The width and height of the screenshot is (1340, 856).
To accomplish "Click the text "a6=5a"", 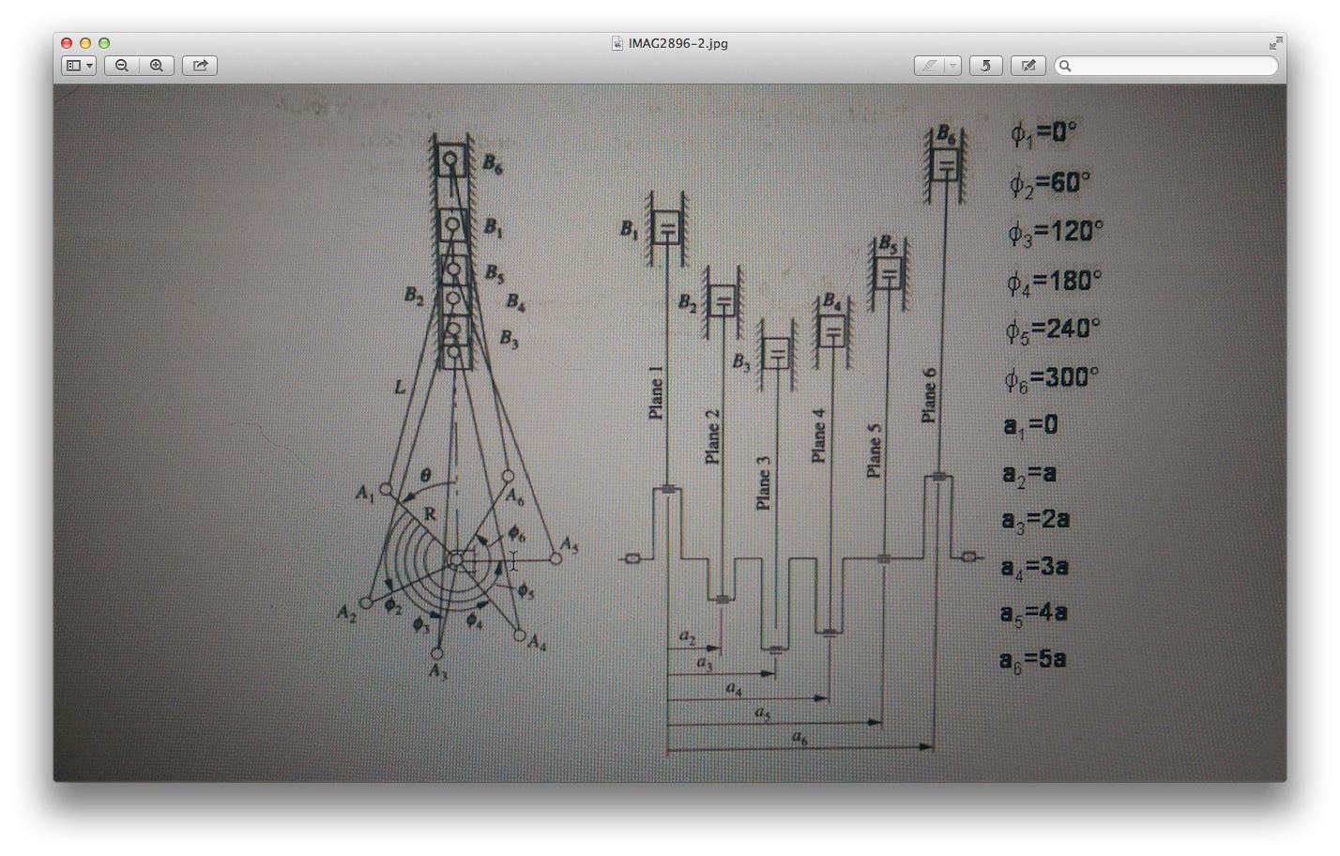I will pyautogui.click(x=1032, y=661).
